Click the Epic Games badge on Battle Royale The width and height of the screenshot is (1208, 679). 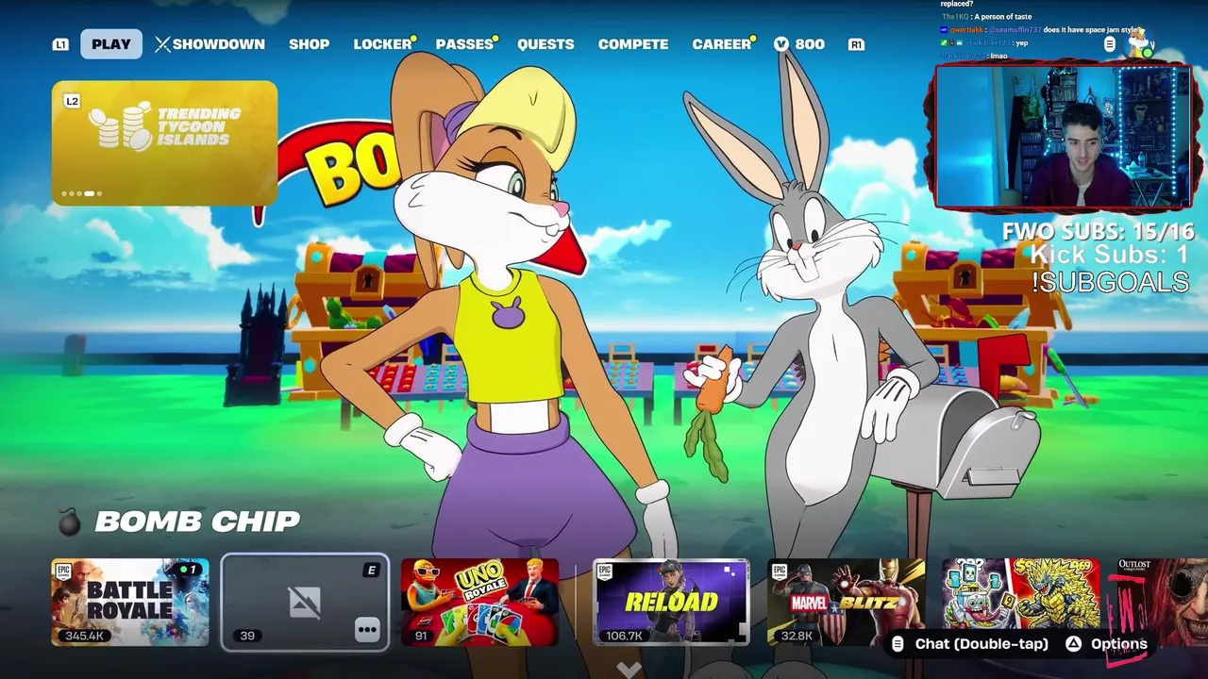coord(63,571)
